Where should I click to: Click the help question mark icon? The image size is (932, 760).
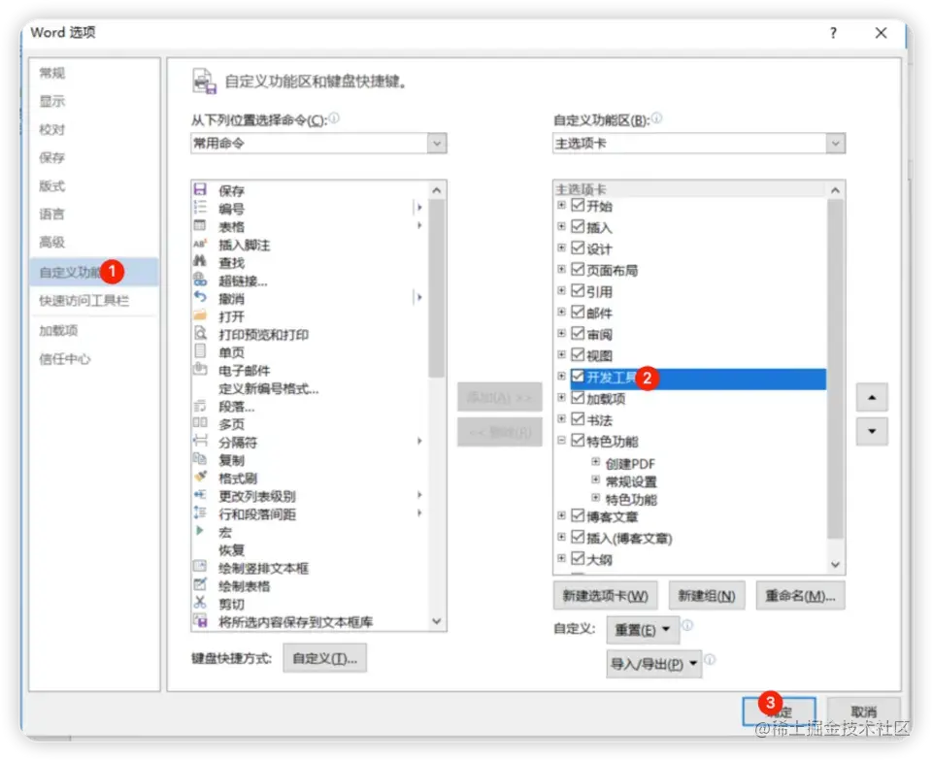click(x=833, y=33)
